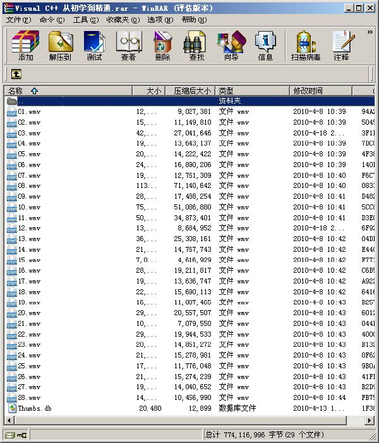Sort by Size (大小) column header
This screenshot has width=379, height=443.
pyautogui.click(x=148, y=91)
